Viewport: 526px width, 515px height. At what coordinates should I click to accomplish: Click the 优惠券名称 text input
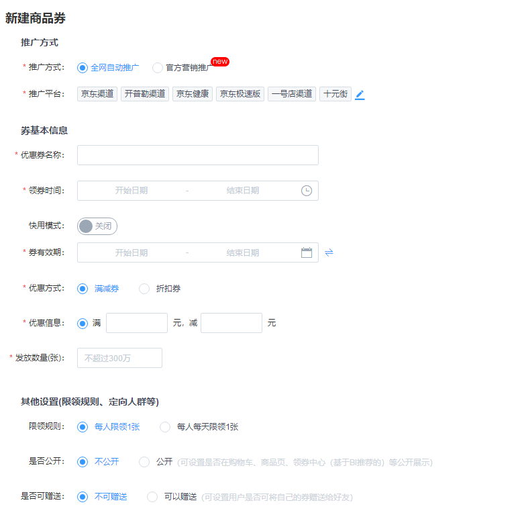pos(197,155)
